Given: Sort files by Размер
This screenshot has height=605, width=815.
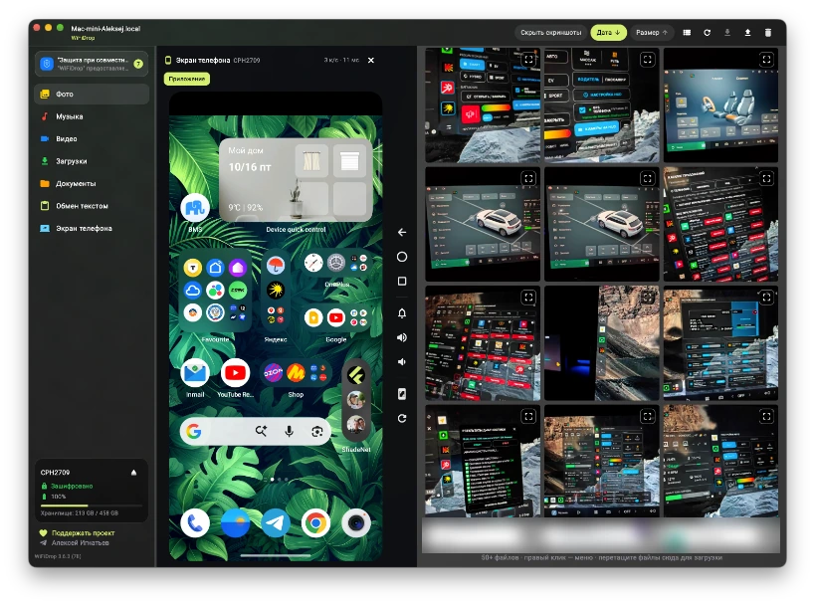Looking at the screenshot, I should tap(651, 32).
